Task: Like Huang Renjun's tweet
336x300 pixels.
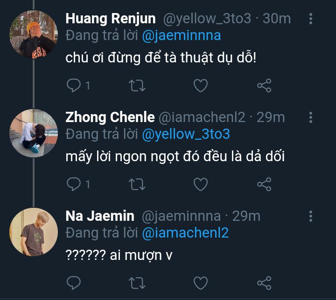Action: [x=201, y=86]
